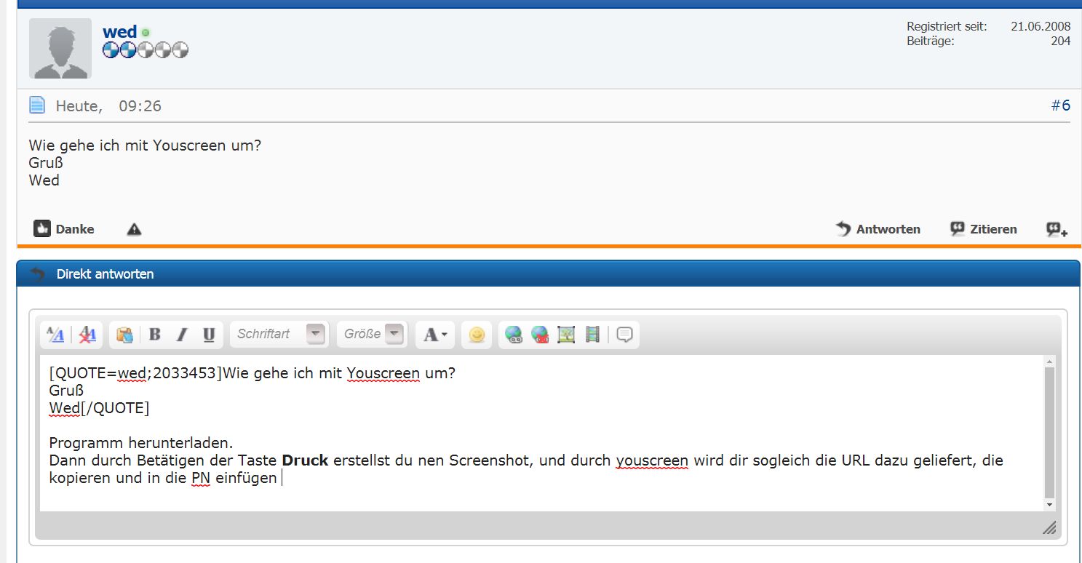This screenshot has width=1082, height=563.
Task: Toggle the editor source mode icon
Action: tap(55, 335)
